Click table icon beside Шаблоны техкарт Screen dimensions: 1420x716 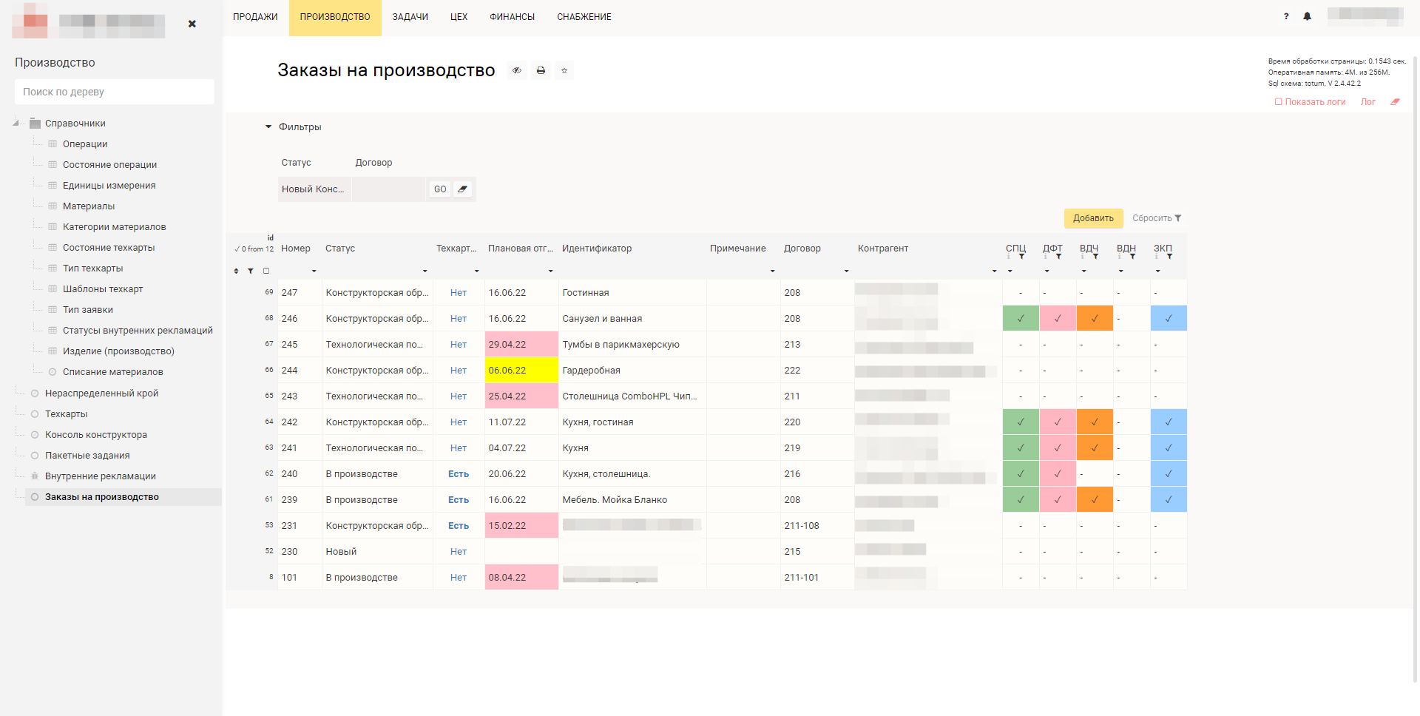[53, 288]
